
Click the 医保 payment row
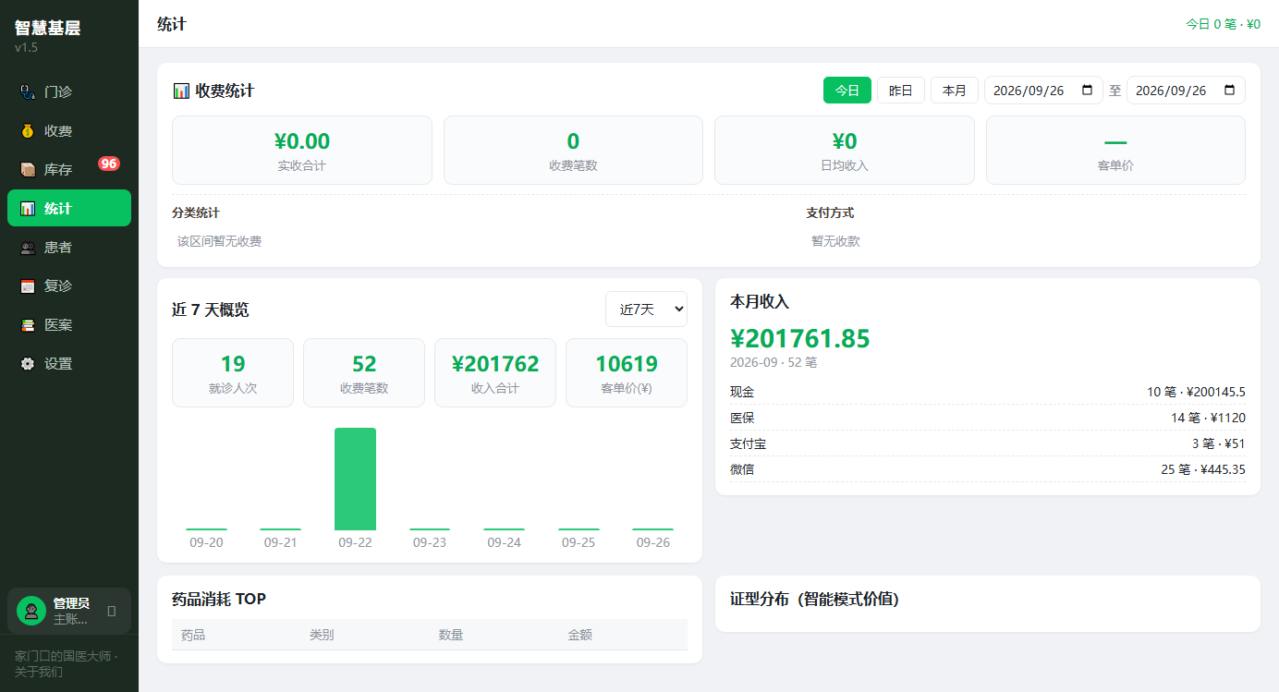coord(988,418)
